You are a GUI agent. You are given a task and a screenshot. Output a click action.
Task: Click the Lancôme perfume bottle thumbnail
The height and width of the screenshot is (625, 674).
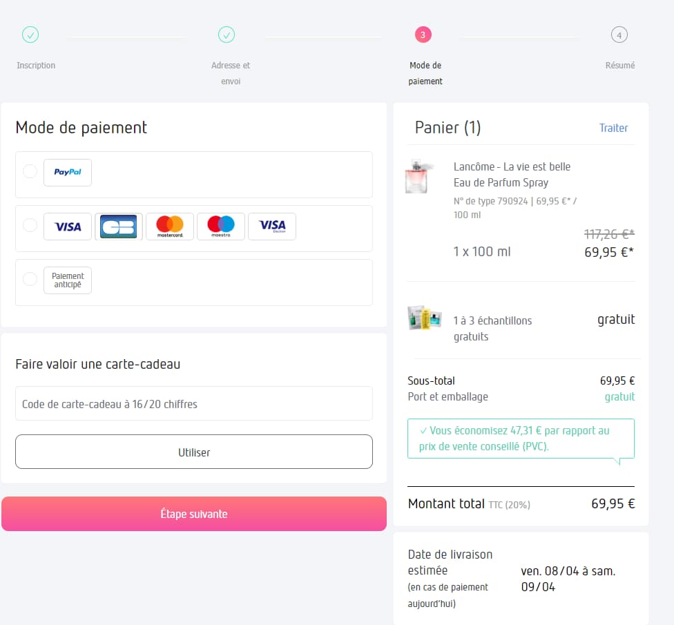(420, 177)
